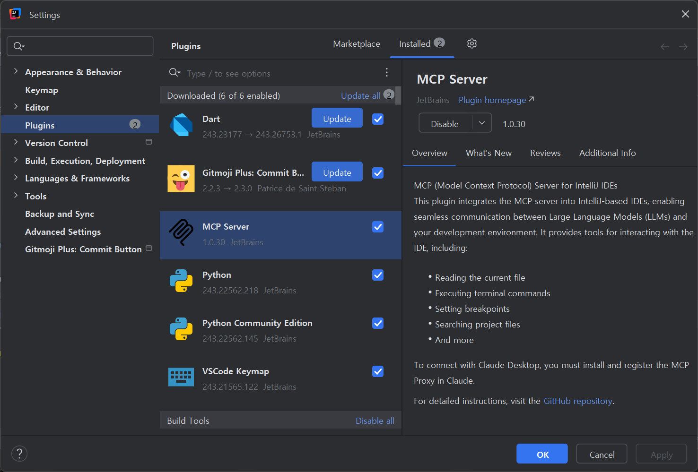Expand Appearance & Behavior section

tap(16, 71)
